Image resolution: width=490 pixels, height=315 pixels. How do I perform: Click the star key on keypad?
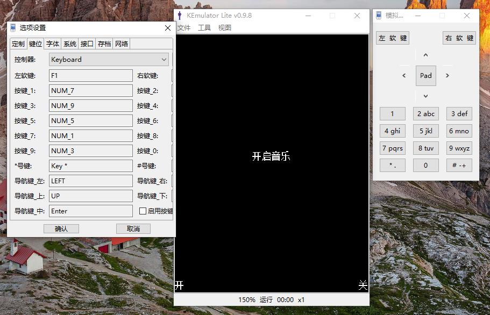(x=393, y=165)
